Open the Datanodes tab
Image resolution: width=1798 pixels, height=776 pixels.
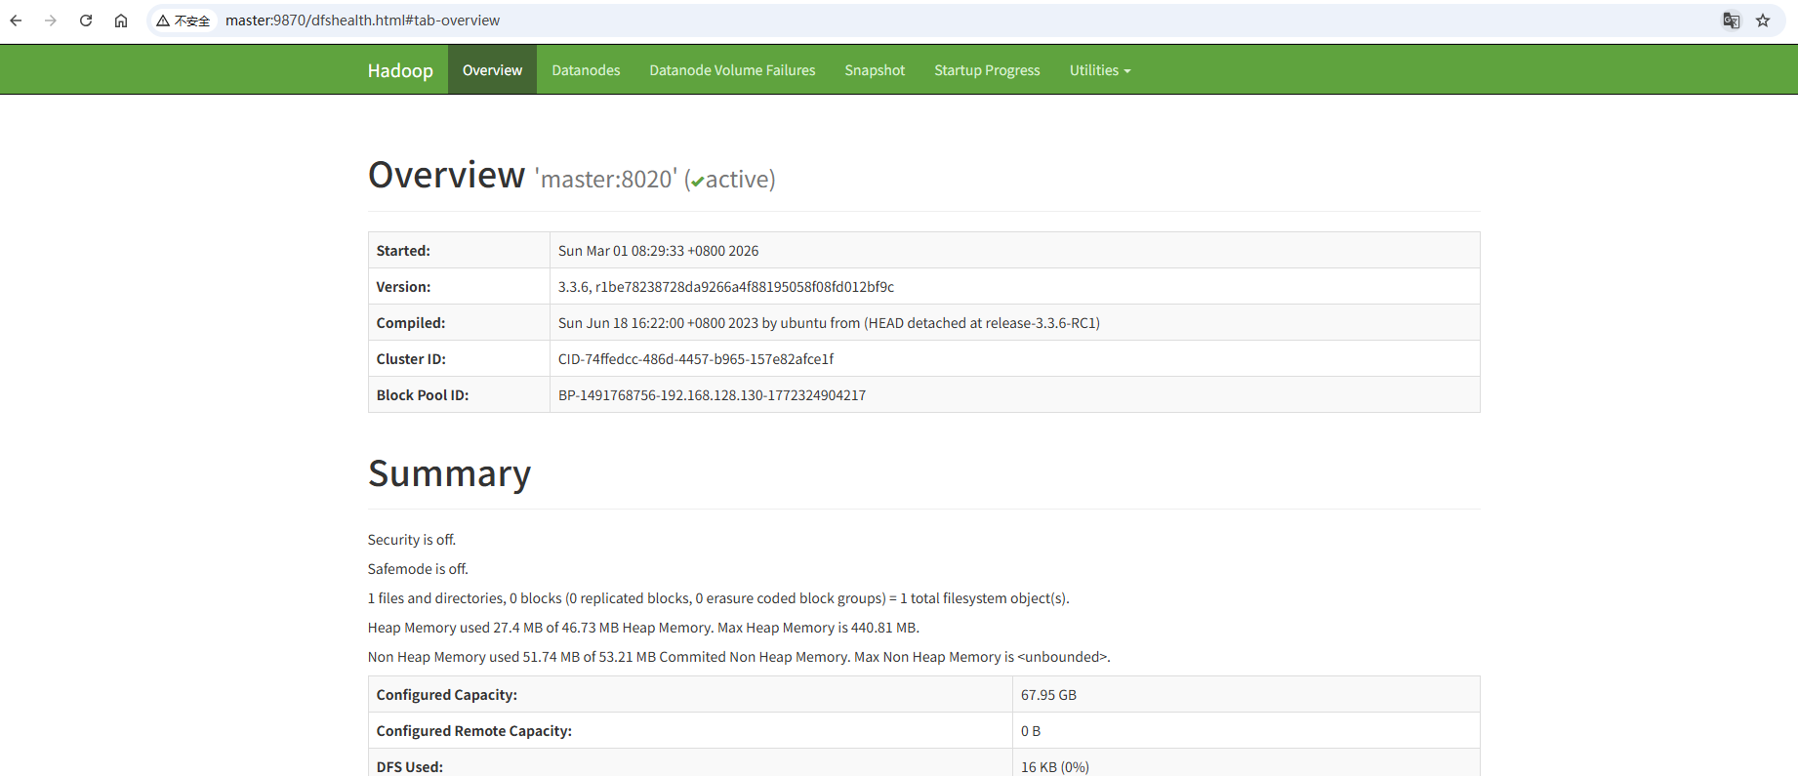[x=586, y=70]
